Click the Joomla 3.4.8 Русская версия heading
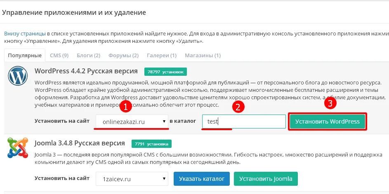Screen dimensions: 389x194 point(80,143)
